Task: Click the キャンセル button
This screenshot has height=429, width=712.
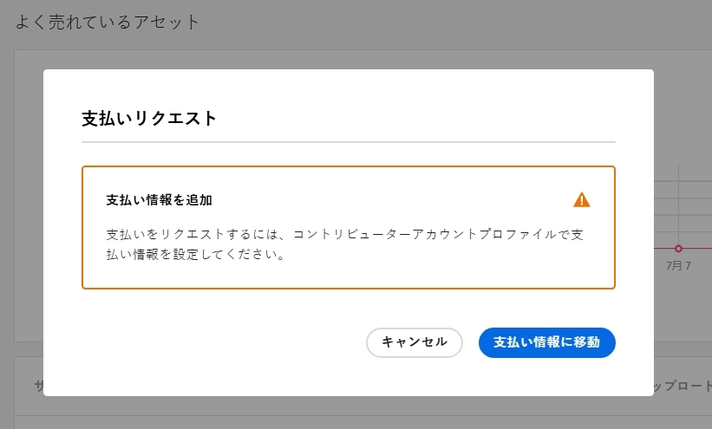Action: [x=415, y=342]
